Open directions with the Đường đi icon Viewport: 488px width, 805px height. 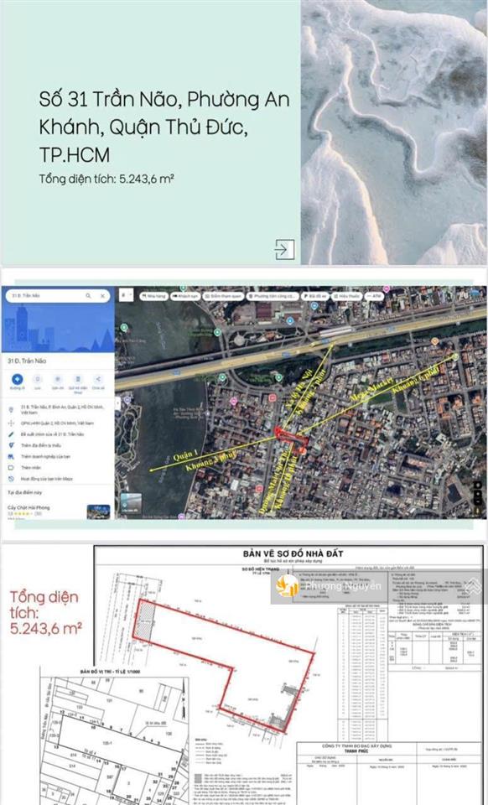click(17, 379)
